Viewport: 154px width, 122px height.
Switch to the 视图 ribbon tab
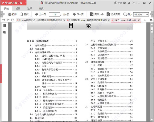(x=18, y=8)
